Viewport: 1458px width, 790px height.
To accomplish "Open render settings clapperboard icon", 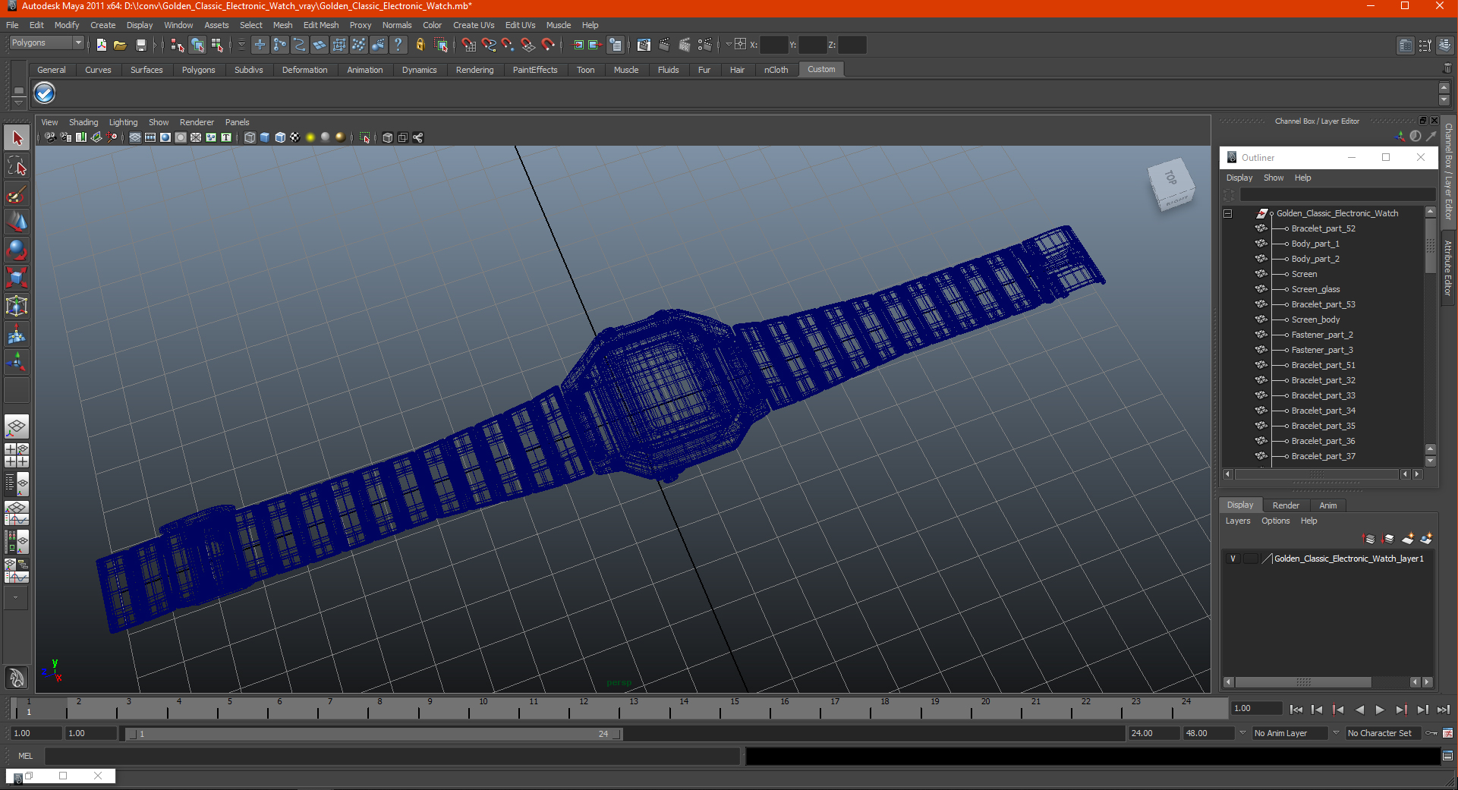I will click(705, 45).
